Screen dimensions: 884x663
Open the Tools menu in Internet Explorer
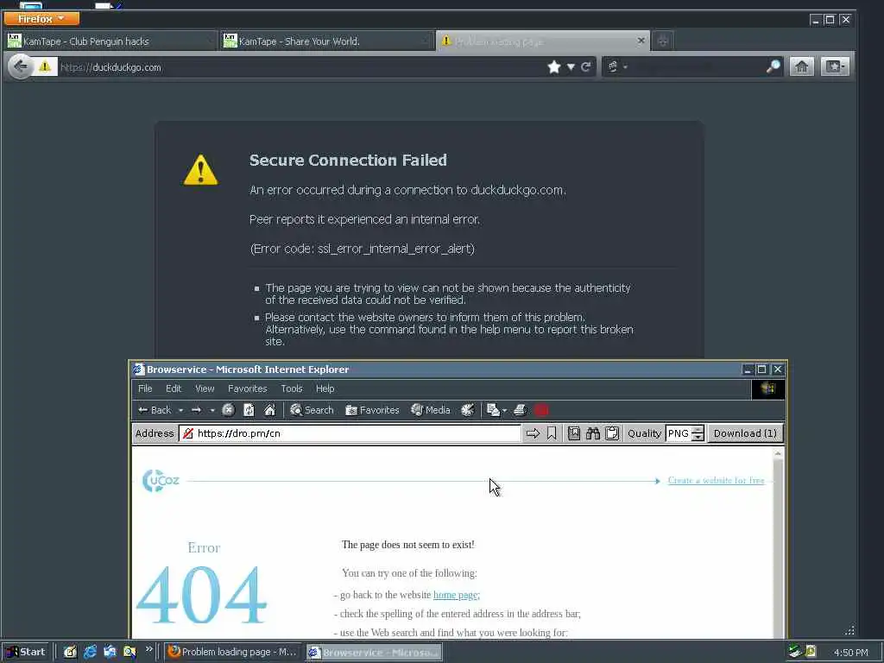pos(292,388)
